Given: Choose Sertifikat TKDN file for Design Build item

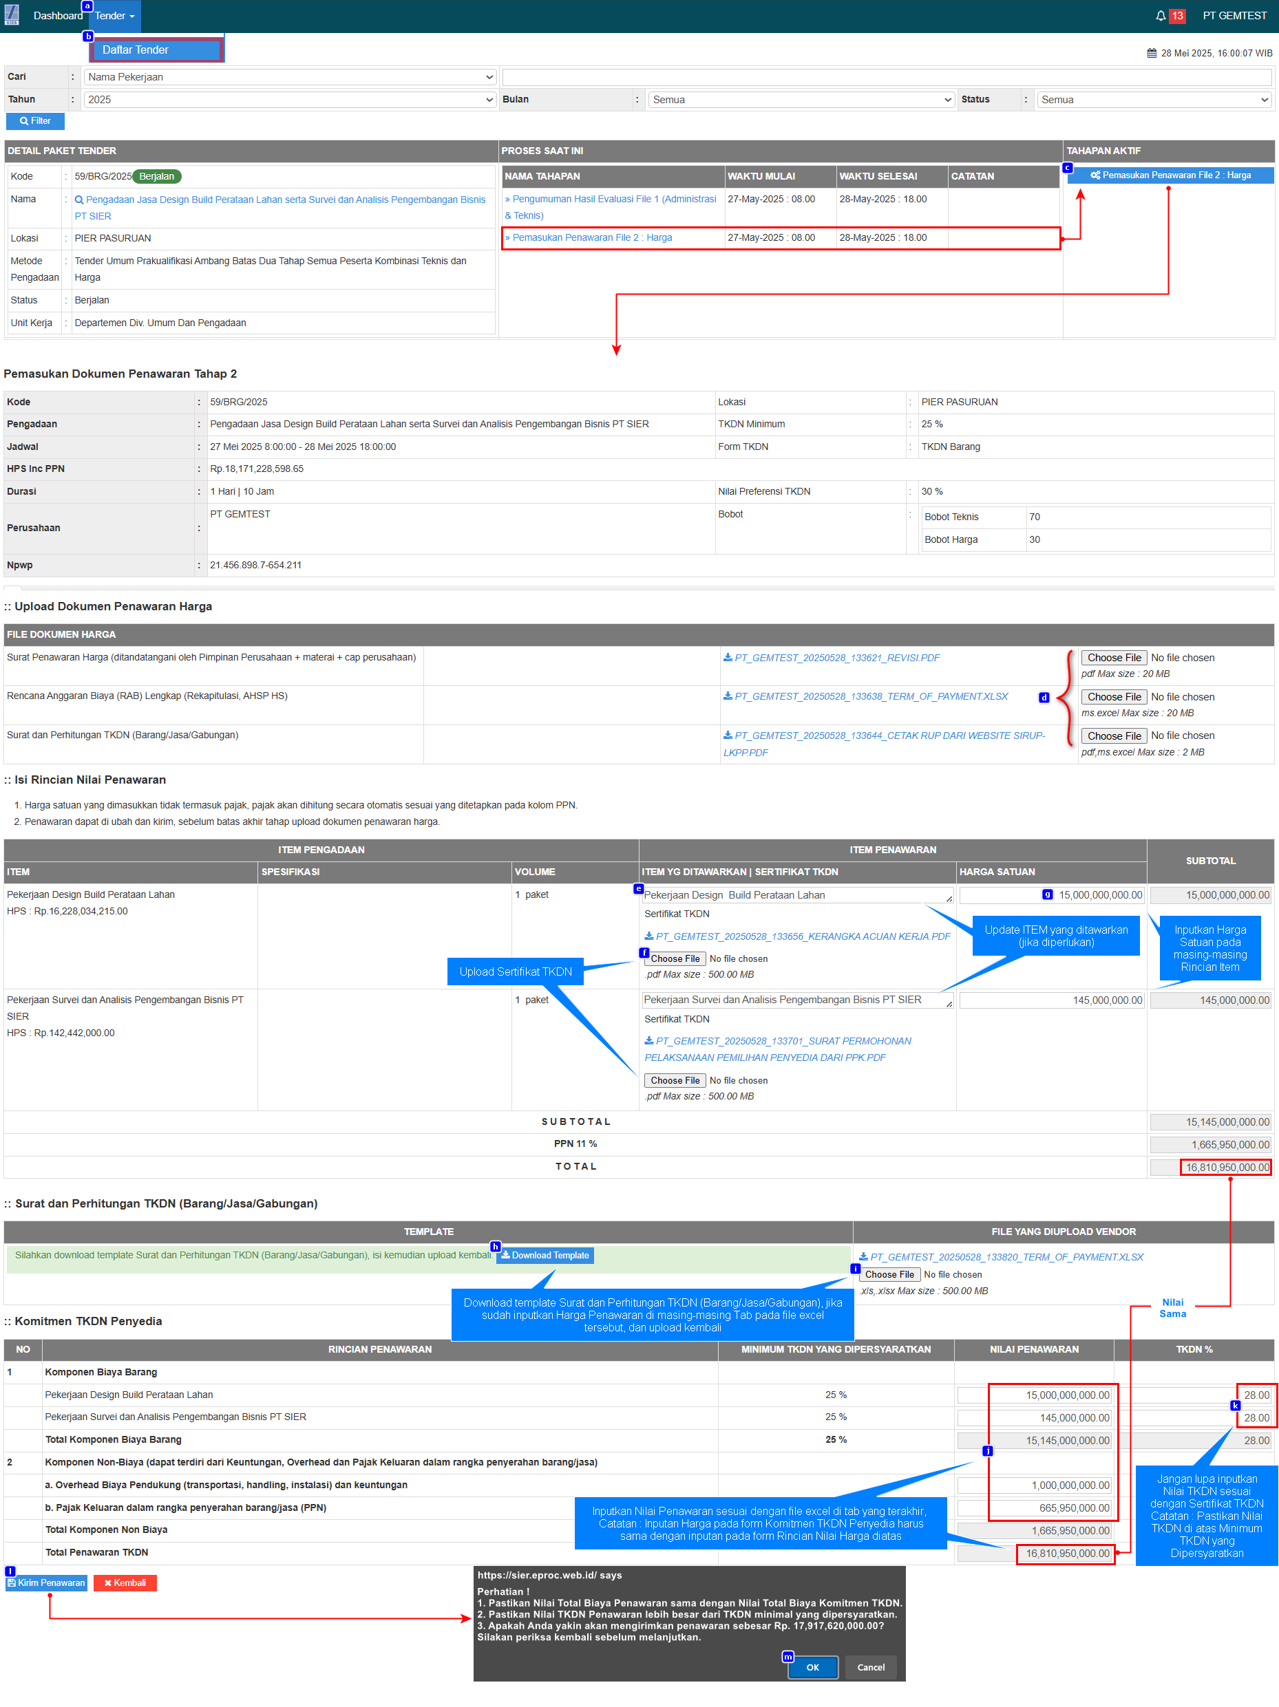Looking at the screenshot, I should [675, 958].
